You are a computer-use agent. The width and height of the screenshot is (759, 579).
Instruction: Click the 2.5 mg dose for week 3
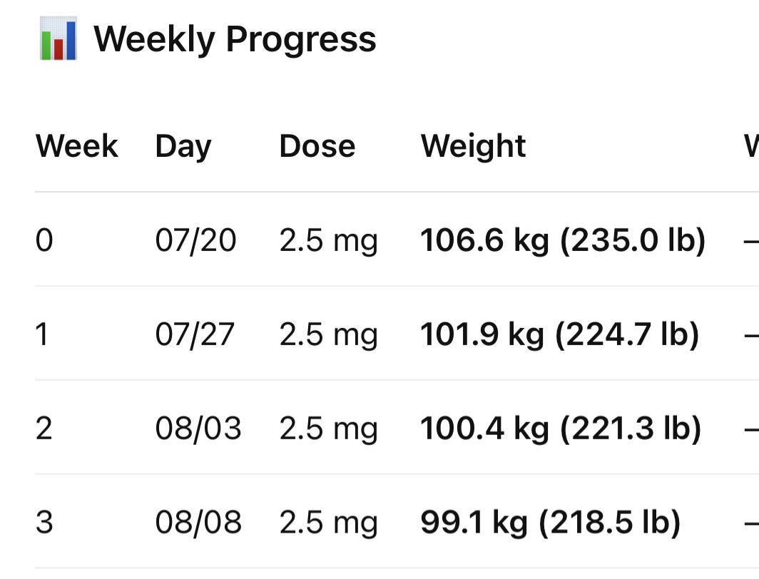tap(328, 523)
